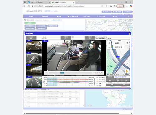Toggle fullscreen on the mini map
Screen dimensions: 156x115
(127, 43)
